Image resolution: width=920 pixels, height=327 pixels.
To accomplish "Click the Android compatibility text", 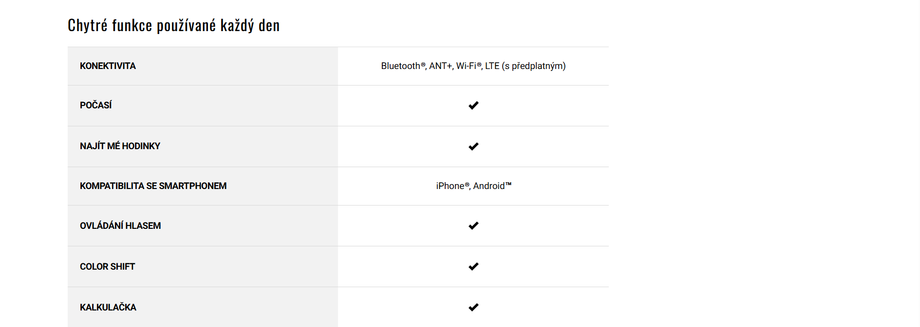I will click(489, 186).
